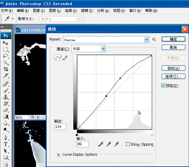The height and width of the screenshot is (167, 189).
Task: Pick the set white point eyedropper
Action: pos(116,144)
